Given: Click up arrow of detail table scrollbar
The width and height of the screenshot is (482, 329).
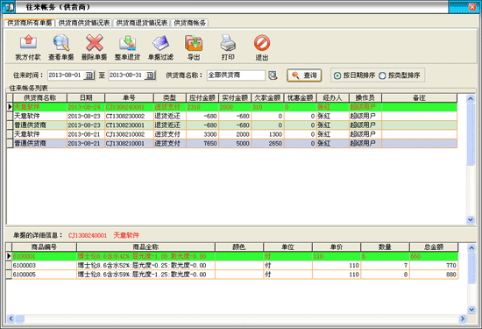Looking at the screenshot, I should tap(471, 248).
